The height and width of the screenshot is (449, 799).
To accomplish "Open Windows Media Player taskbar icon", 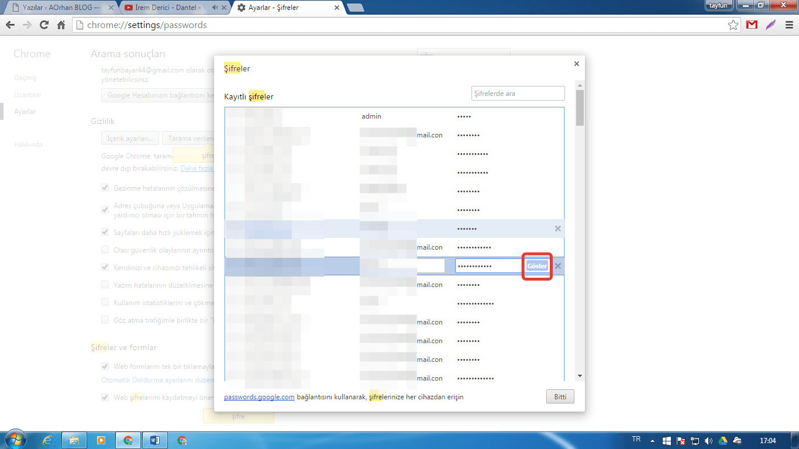I will click(x=101, y=440).
